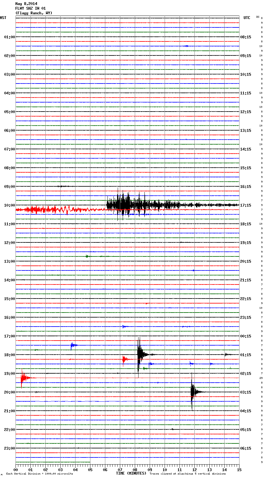Click the minute tick label "12" on the time axis
Viewport: 264px width, 478px height.
pos(194,470)
